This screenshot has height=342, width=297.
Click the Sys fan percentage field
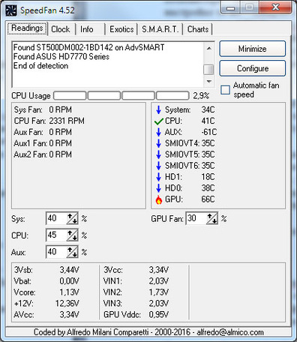coord(57,219)
